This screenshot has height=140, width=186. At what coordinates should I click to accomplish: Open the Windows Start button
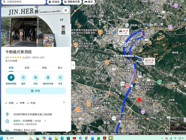tap(1, 138)
